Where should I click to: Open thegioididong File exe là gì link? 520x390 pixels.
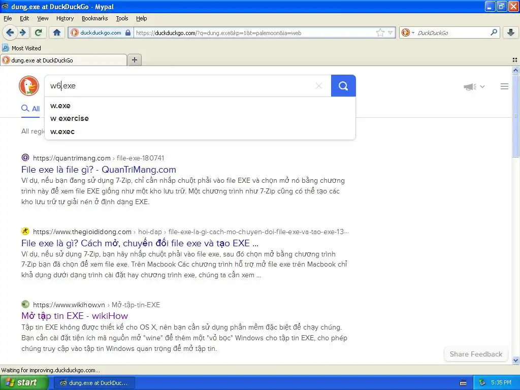coord(140,243)
